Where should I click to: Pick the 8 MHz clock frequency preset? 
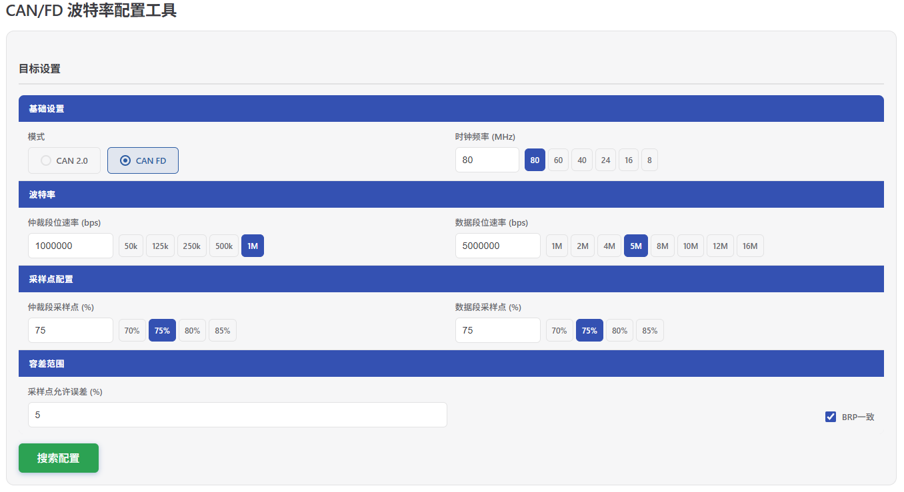click(649, 160)
